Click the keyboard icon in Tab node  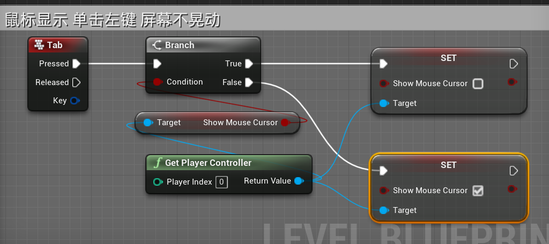point(39,45)
